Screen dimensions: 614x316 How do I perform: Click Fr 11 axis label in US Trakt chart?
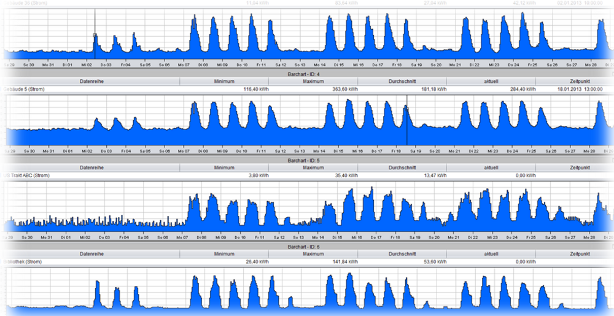(x=260, y=237)
